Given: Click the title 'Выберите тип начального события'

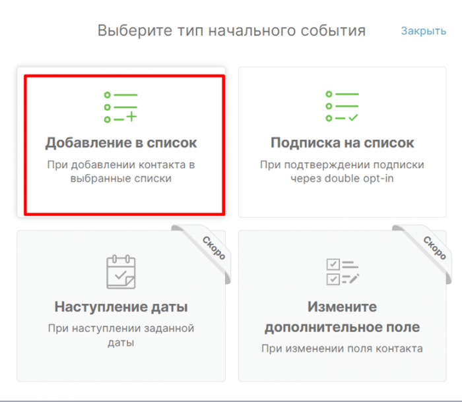Looking at the screenshot, I should [232, 30].
